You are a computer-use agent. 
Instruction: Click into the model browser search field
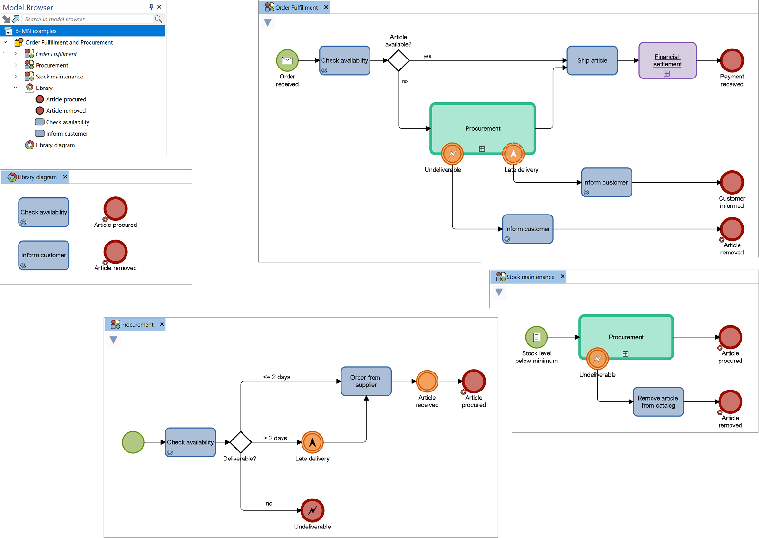(x=88, y=19)
